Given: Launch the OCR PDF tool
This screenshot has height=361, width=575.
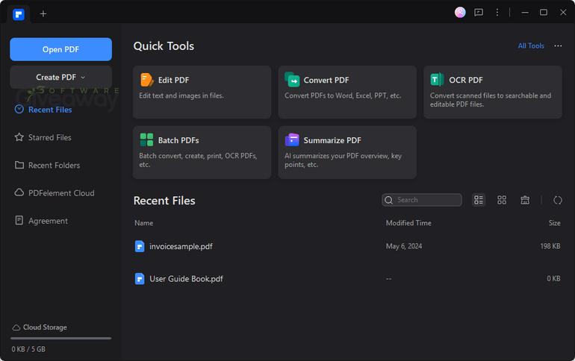Looking at the screenshot, I should pos(493,92).
